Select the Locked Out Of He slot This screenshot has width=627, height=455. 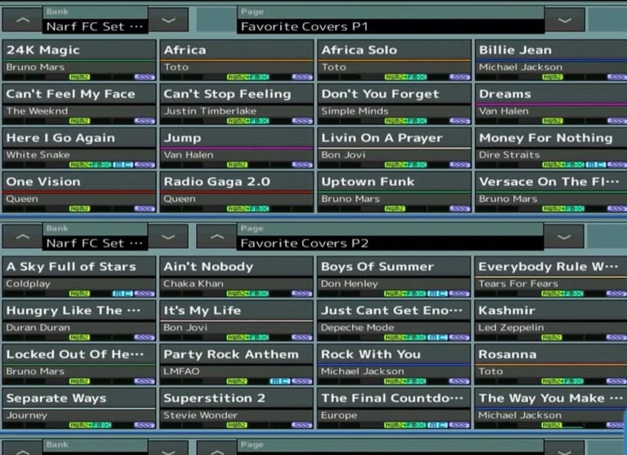[79, 365]
